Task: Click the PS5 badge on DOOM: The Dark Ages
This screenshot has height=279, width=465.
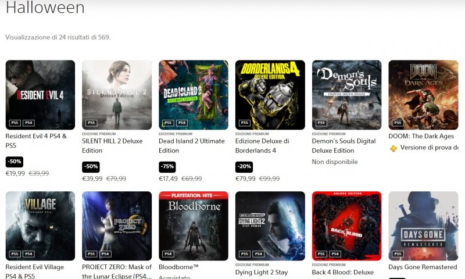Action: [x=398, y=123]
